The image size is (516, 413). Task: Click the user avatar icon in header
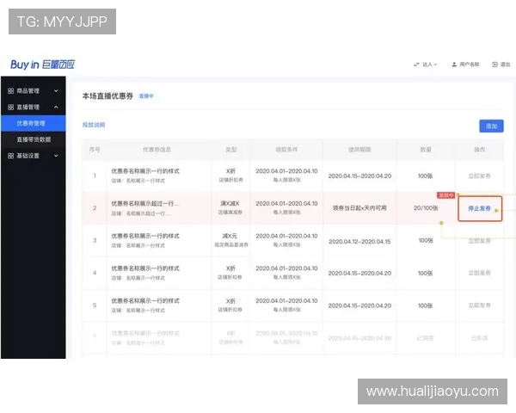point(454,65)
